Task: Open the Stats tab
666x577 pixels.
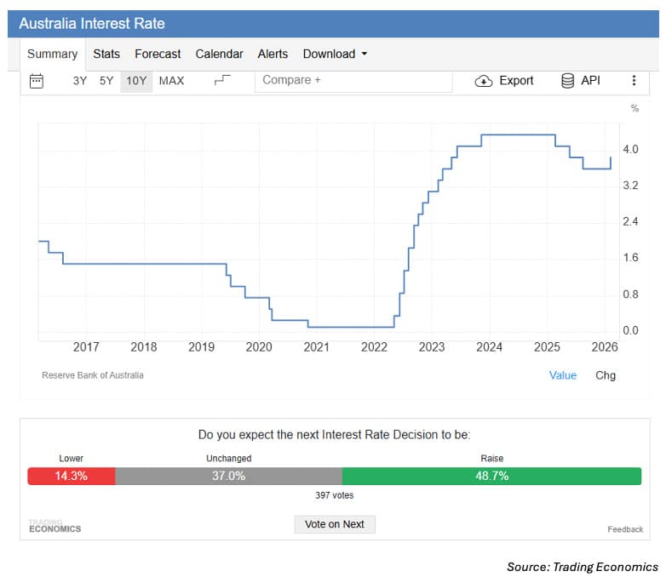Action: [106, 54]
